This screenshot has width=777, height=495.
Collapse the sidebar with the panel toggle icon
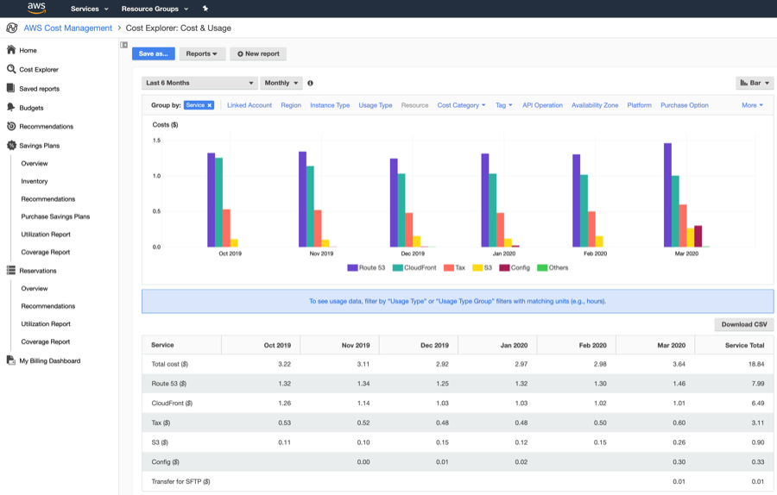pos(123,45)
